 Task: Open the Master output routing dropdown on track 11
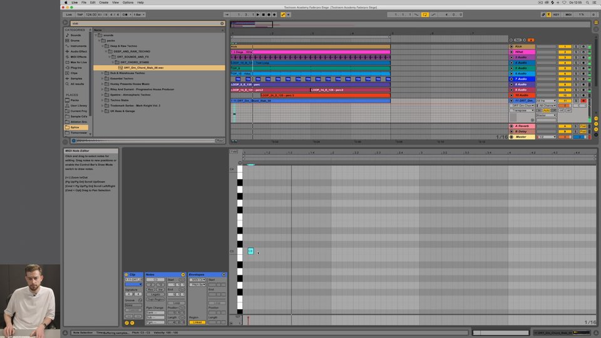546,115
